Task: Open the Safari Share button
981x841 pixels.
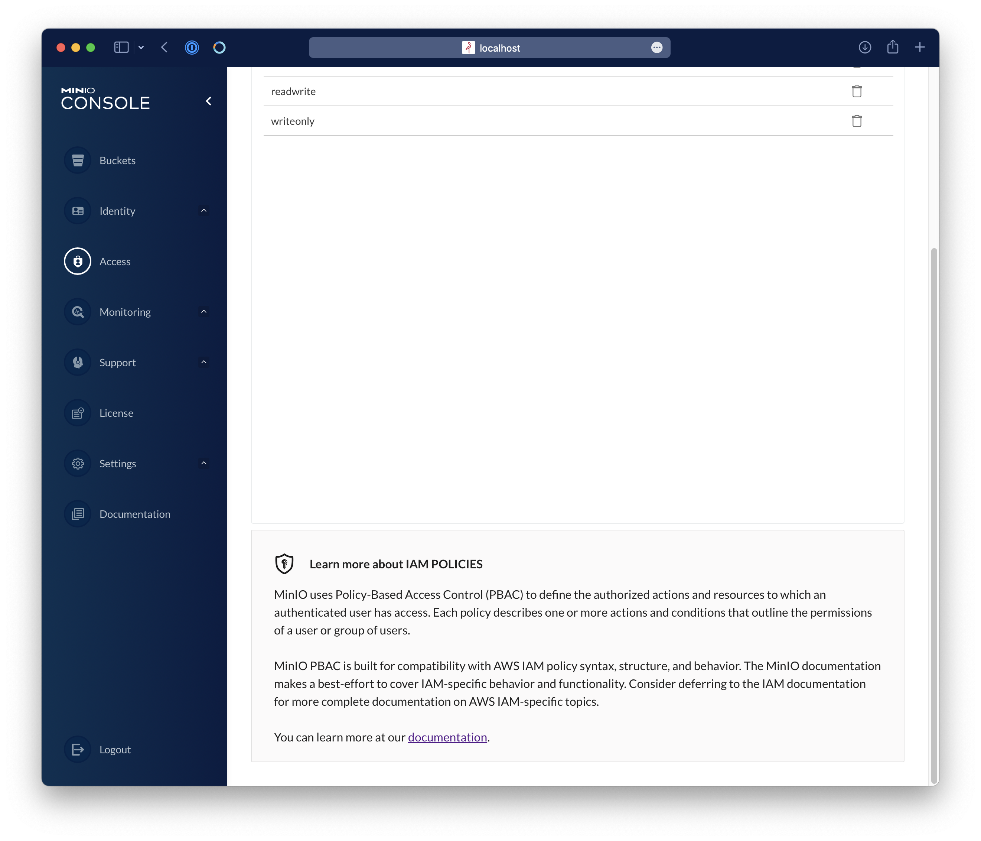Action: 893,47
